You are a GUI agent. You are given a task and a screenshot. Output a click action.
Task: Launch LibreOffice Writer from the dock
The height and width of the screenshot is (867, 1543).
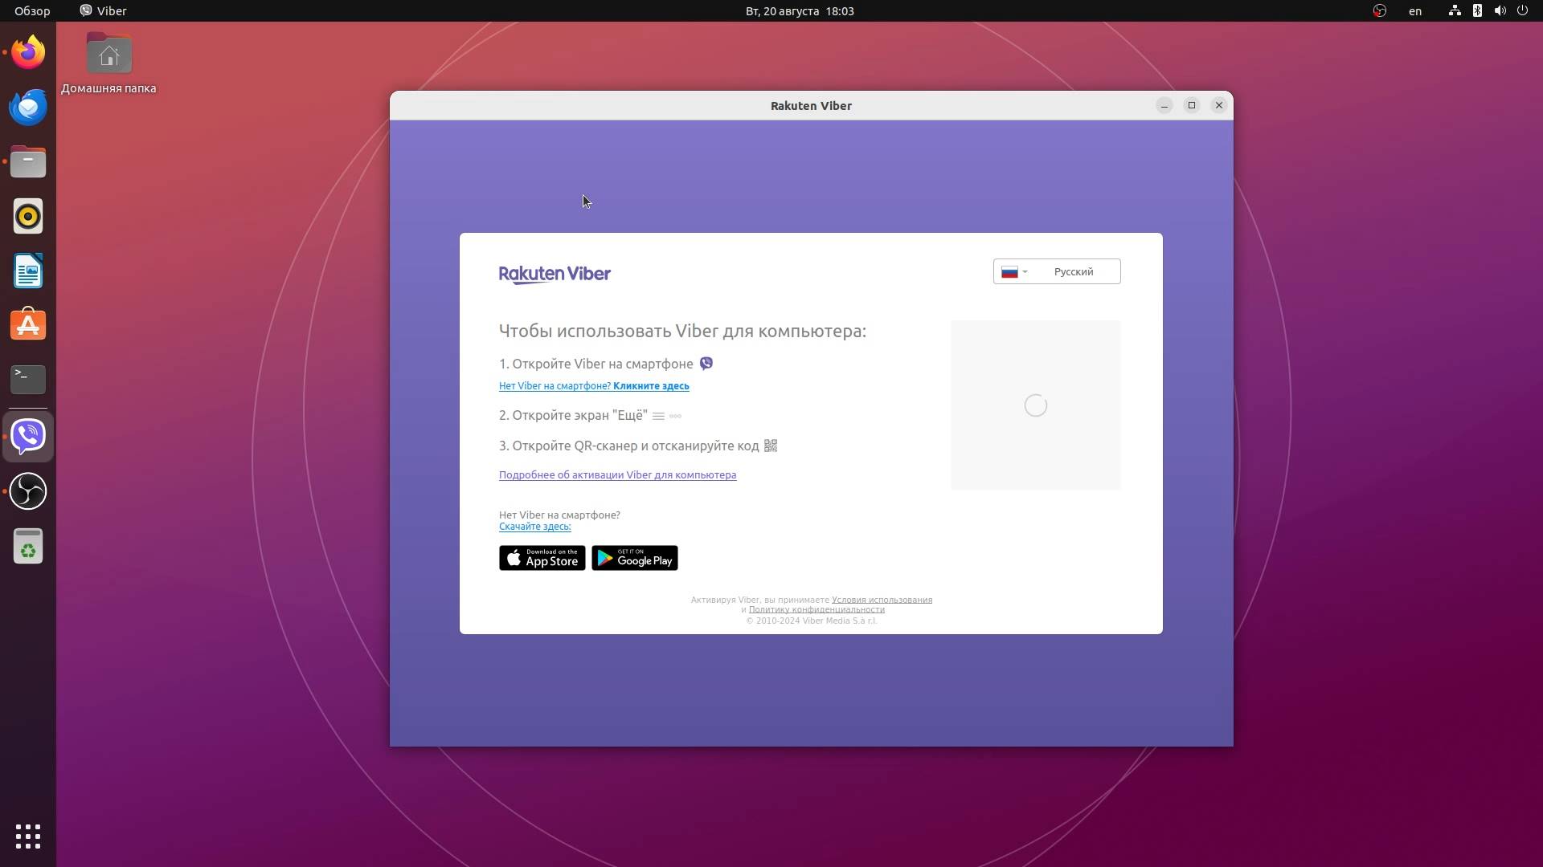coord(28,271)
